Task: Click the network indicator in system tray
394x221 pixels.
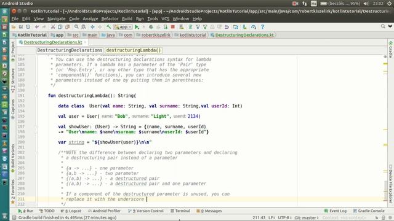Action: [x=304, y=4]
